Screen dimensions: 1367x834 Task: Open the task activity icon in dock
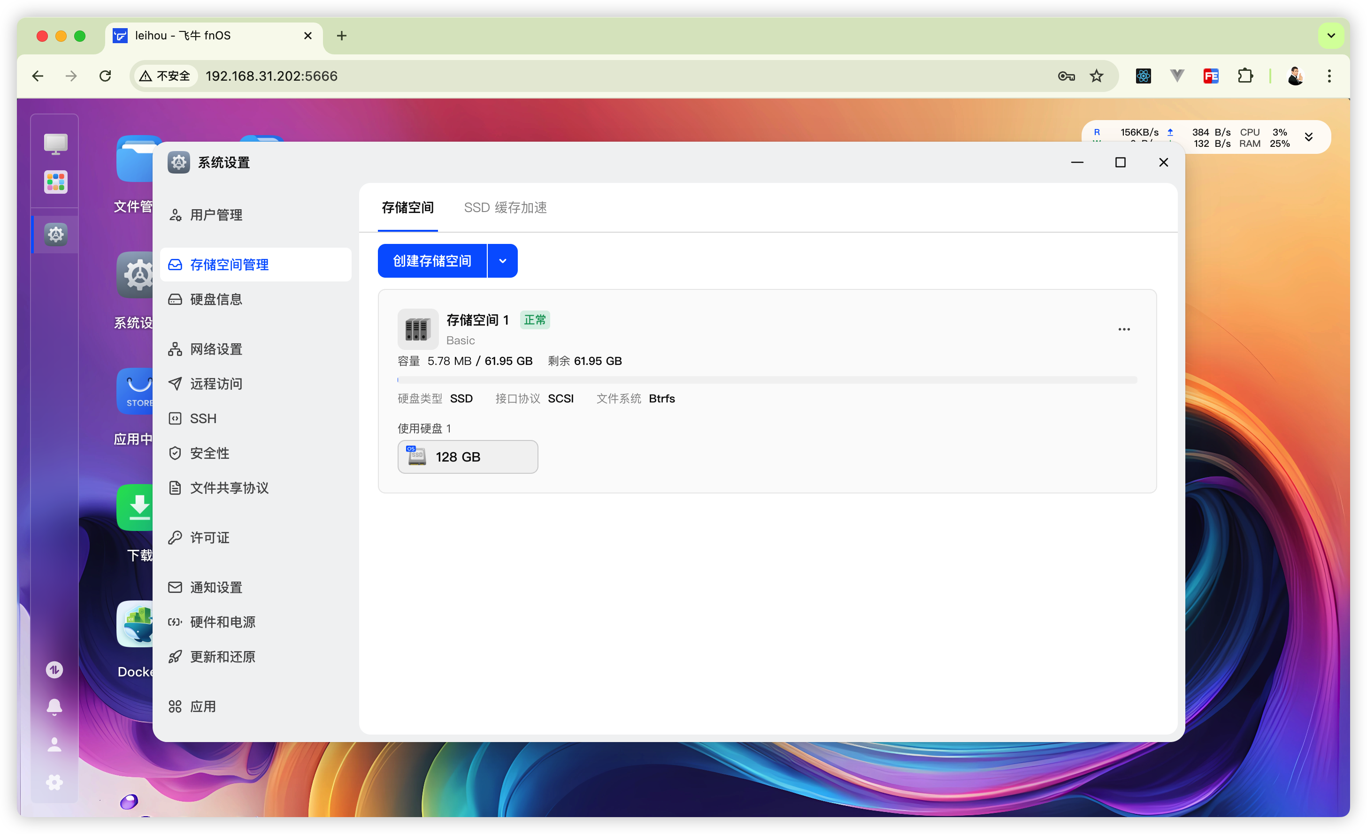pyautogui.click(x=54, y=670)
